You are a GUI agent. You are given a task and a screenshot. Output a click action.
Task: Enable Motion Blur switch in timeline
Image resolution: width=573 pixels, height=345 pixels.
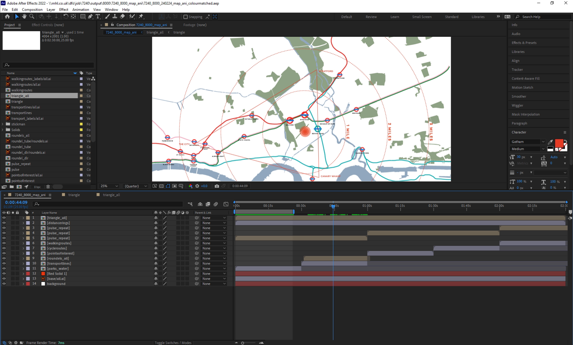[x=216, y=204]
